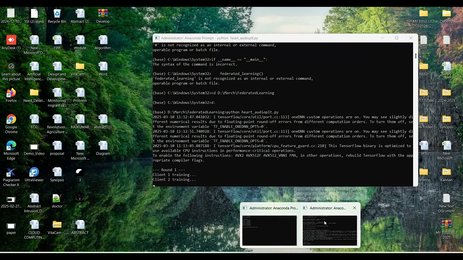The image size is (463, 260).
Task: Select the Synopsis folder on right side
Action: tap(446, 122)
